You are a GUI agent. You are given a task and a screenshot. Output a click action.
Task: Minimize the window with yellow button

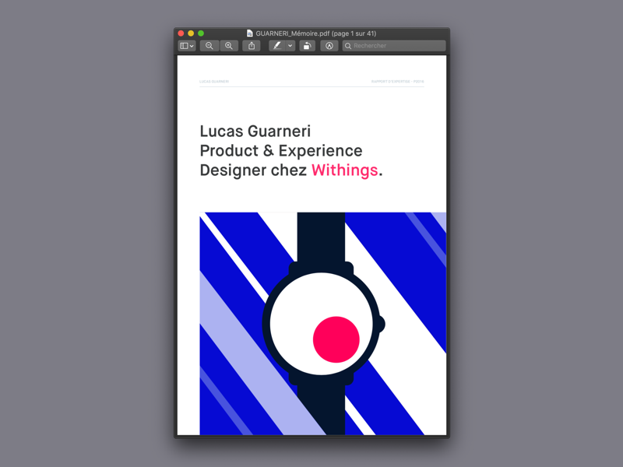191,33
